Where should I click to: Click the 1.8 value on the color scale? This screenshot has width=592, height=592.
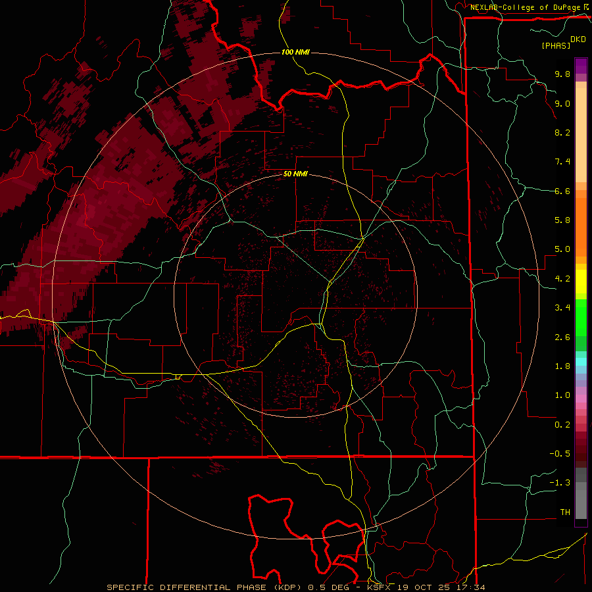coord(562,366)
